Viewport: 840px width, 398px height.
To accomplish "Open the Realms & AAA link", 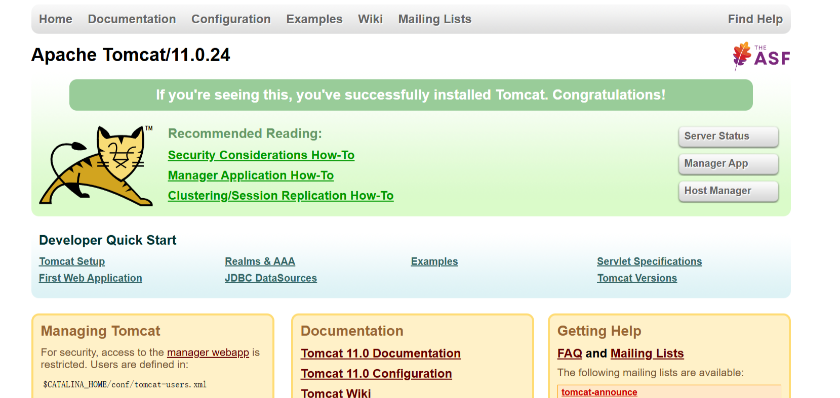I will (x=260, y=261).
